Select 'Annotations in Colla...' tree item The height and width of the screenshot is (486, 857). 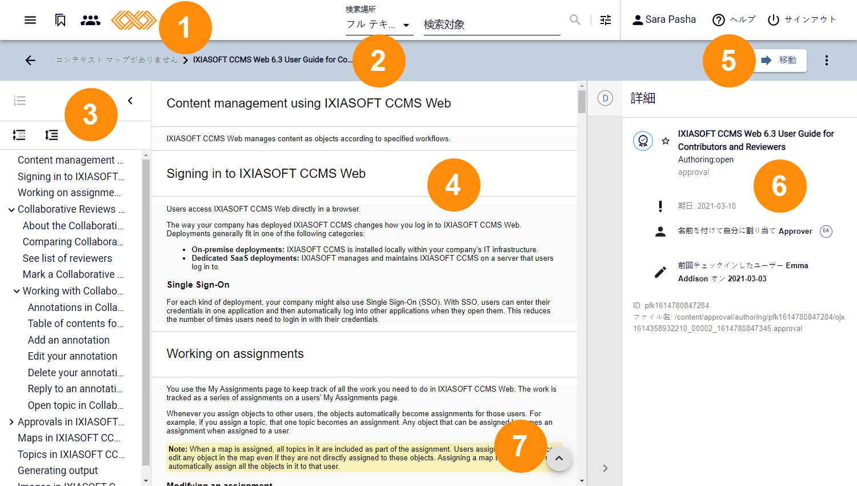click(x=76, y=308)
